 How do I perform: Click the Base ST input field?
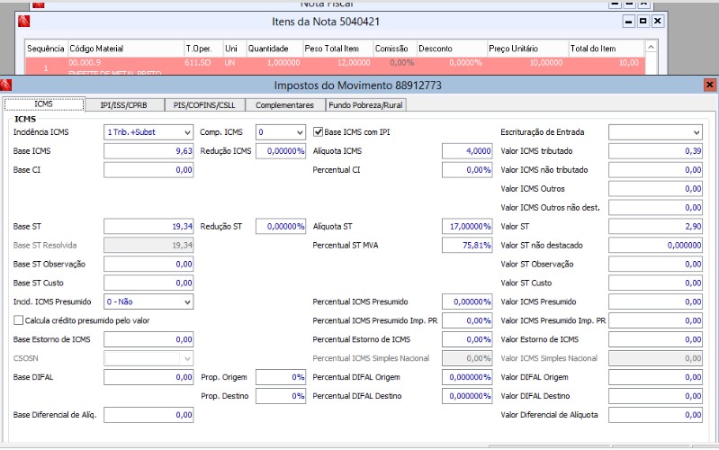[x=148, y=226]
